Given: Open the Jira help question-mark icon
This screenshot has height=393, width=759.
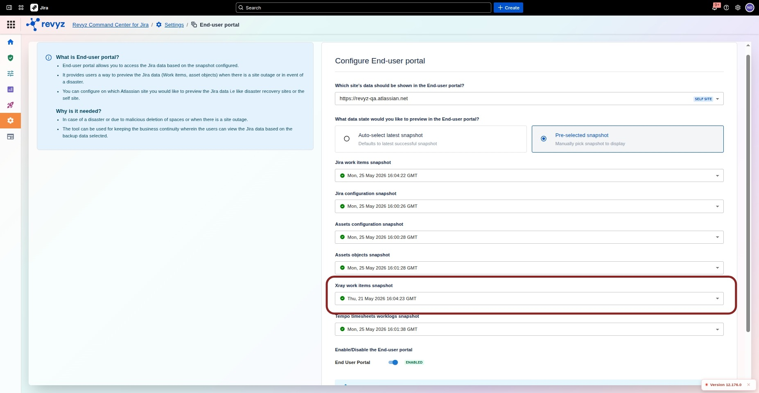Looking at the screenshot, I should [726, 8].
